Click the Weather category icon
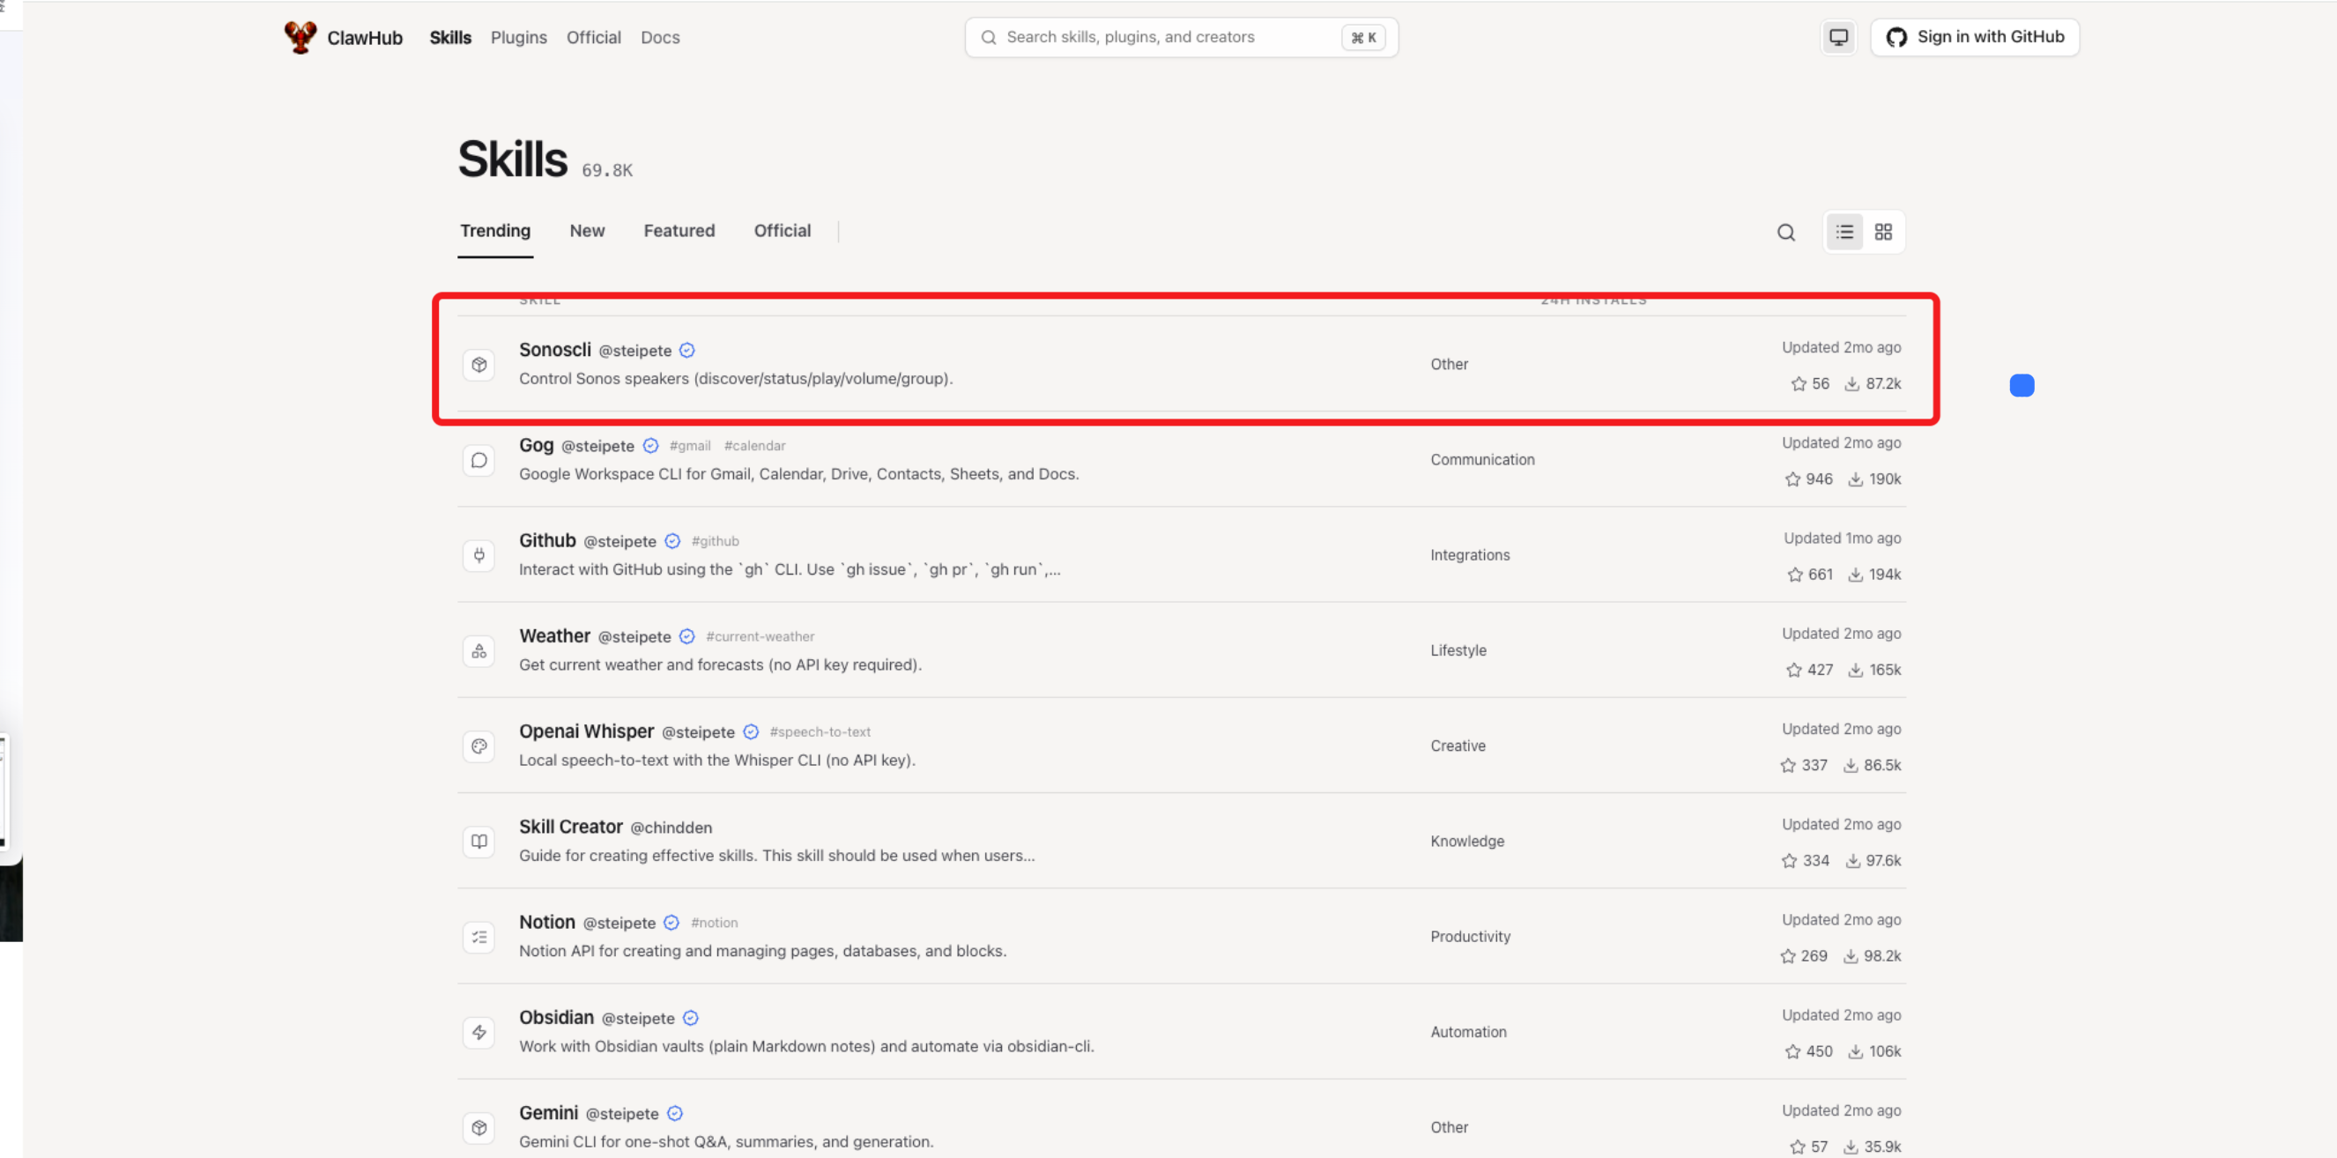 click(x=479, y=650)
